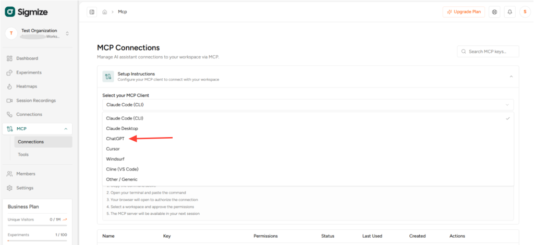The width and height of the screenshot is (534, 245).
Task: Click the MCP sidebar icon
Action: [10, 129]
